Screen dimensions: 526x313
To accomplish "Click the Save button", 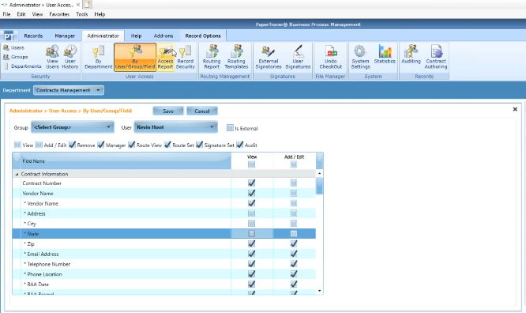I will (168, 111).
